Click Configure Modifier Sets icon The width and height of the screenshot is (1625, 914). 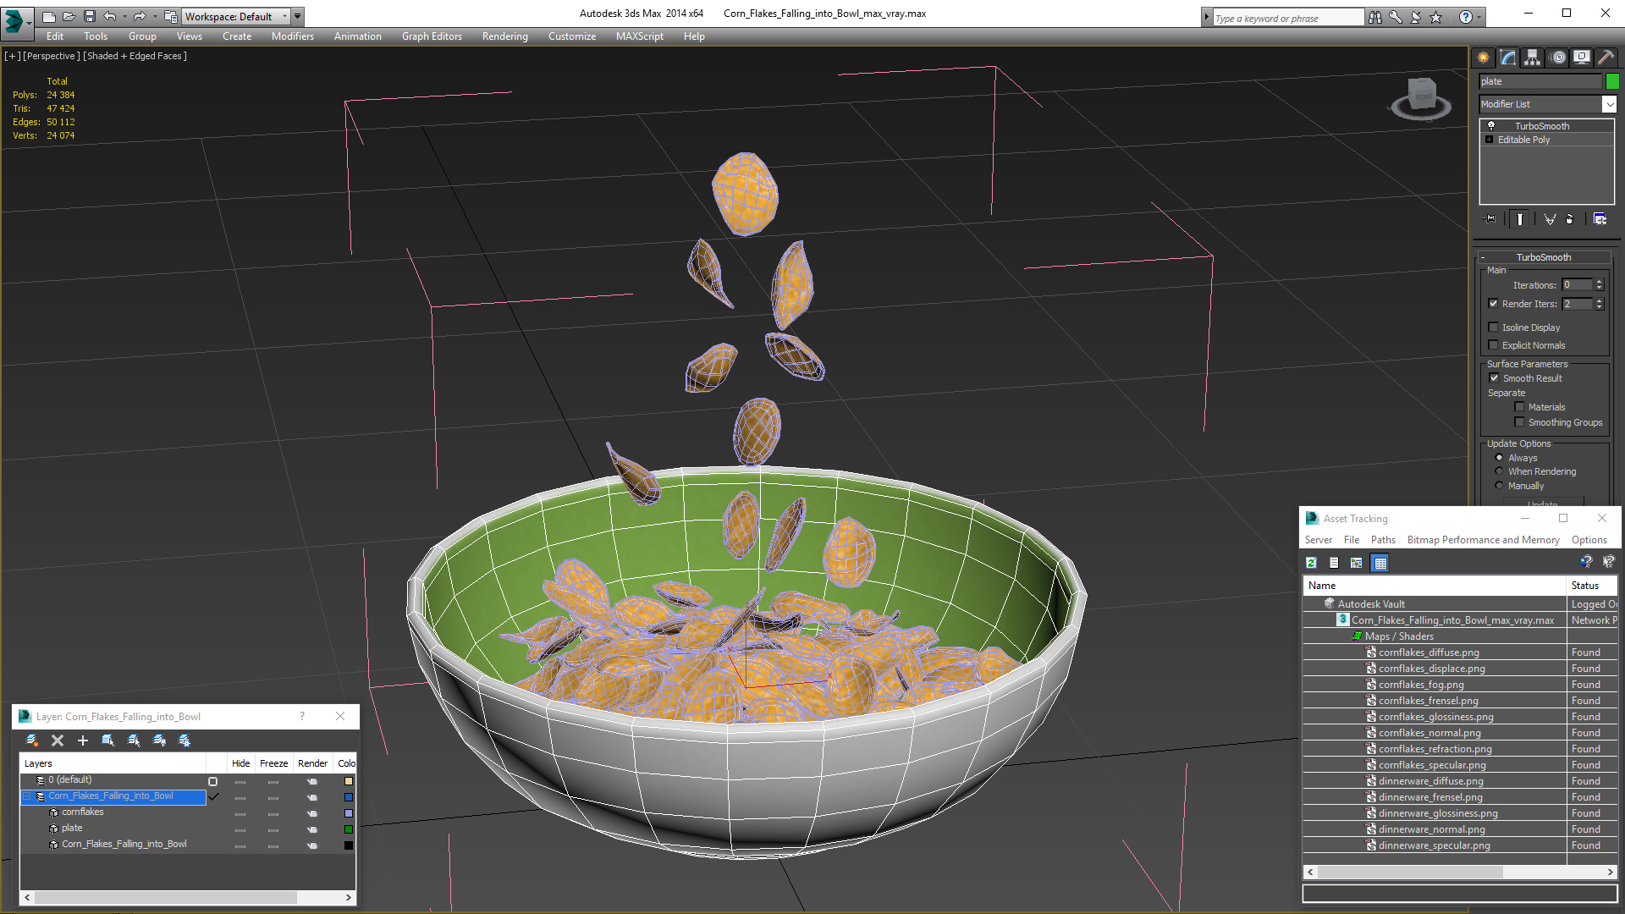click(x=1600, y=219)
